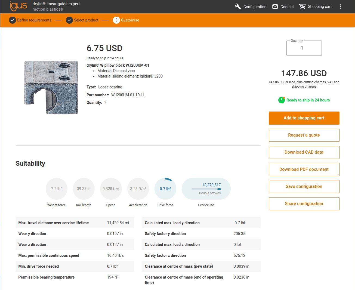Click 'Max. travel distance over service lifetime' row
Screen dimensions: 355x290
(75, 223)
